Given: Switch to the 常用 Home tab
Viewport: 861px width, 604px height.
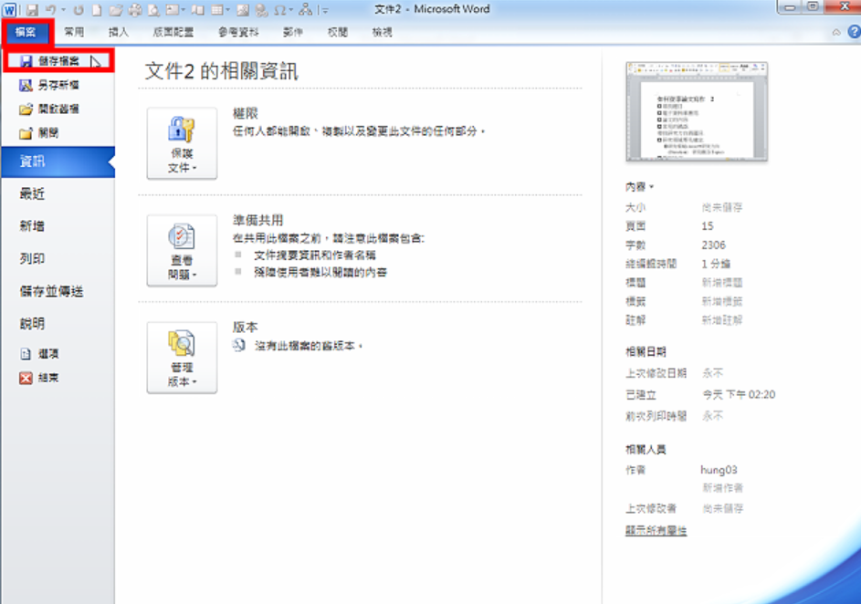Looking at the screenshot, I should [x=74, y=32].
